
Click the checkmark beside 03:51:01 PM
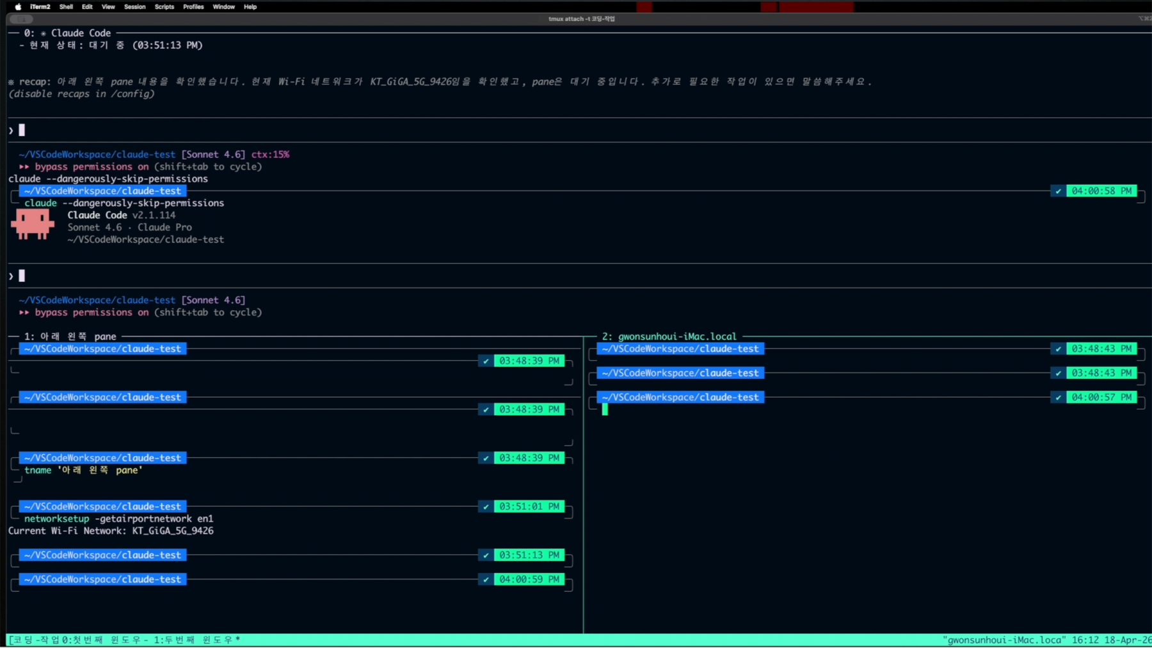(x=486, y=507)
